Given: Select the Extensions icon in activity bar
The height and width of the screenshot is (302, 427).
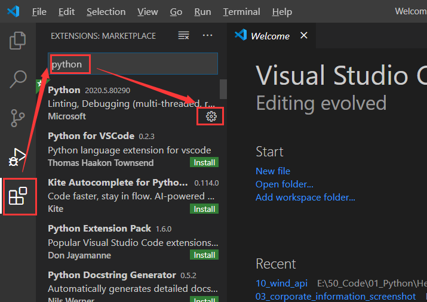Looking at the screenshot, I should pyautogui.click(x=18, y=196).
